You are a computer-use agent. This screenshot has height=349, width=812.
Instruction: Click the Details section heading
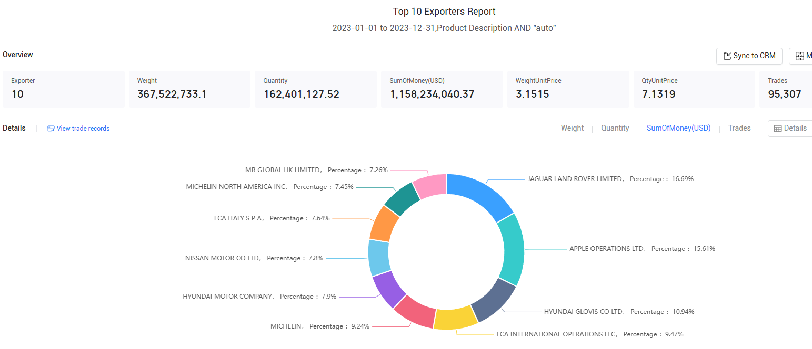point(14,128)
